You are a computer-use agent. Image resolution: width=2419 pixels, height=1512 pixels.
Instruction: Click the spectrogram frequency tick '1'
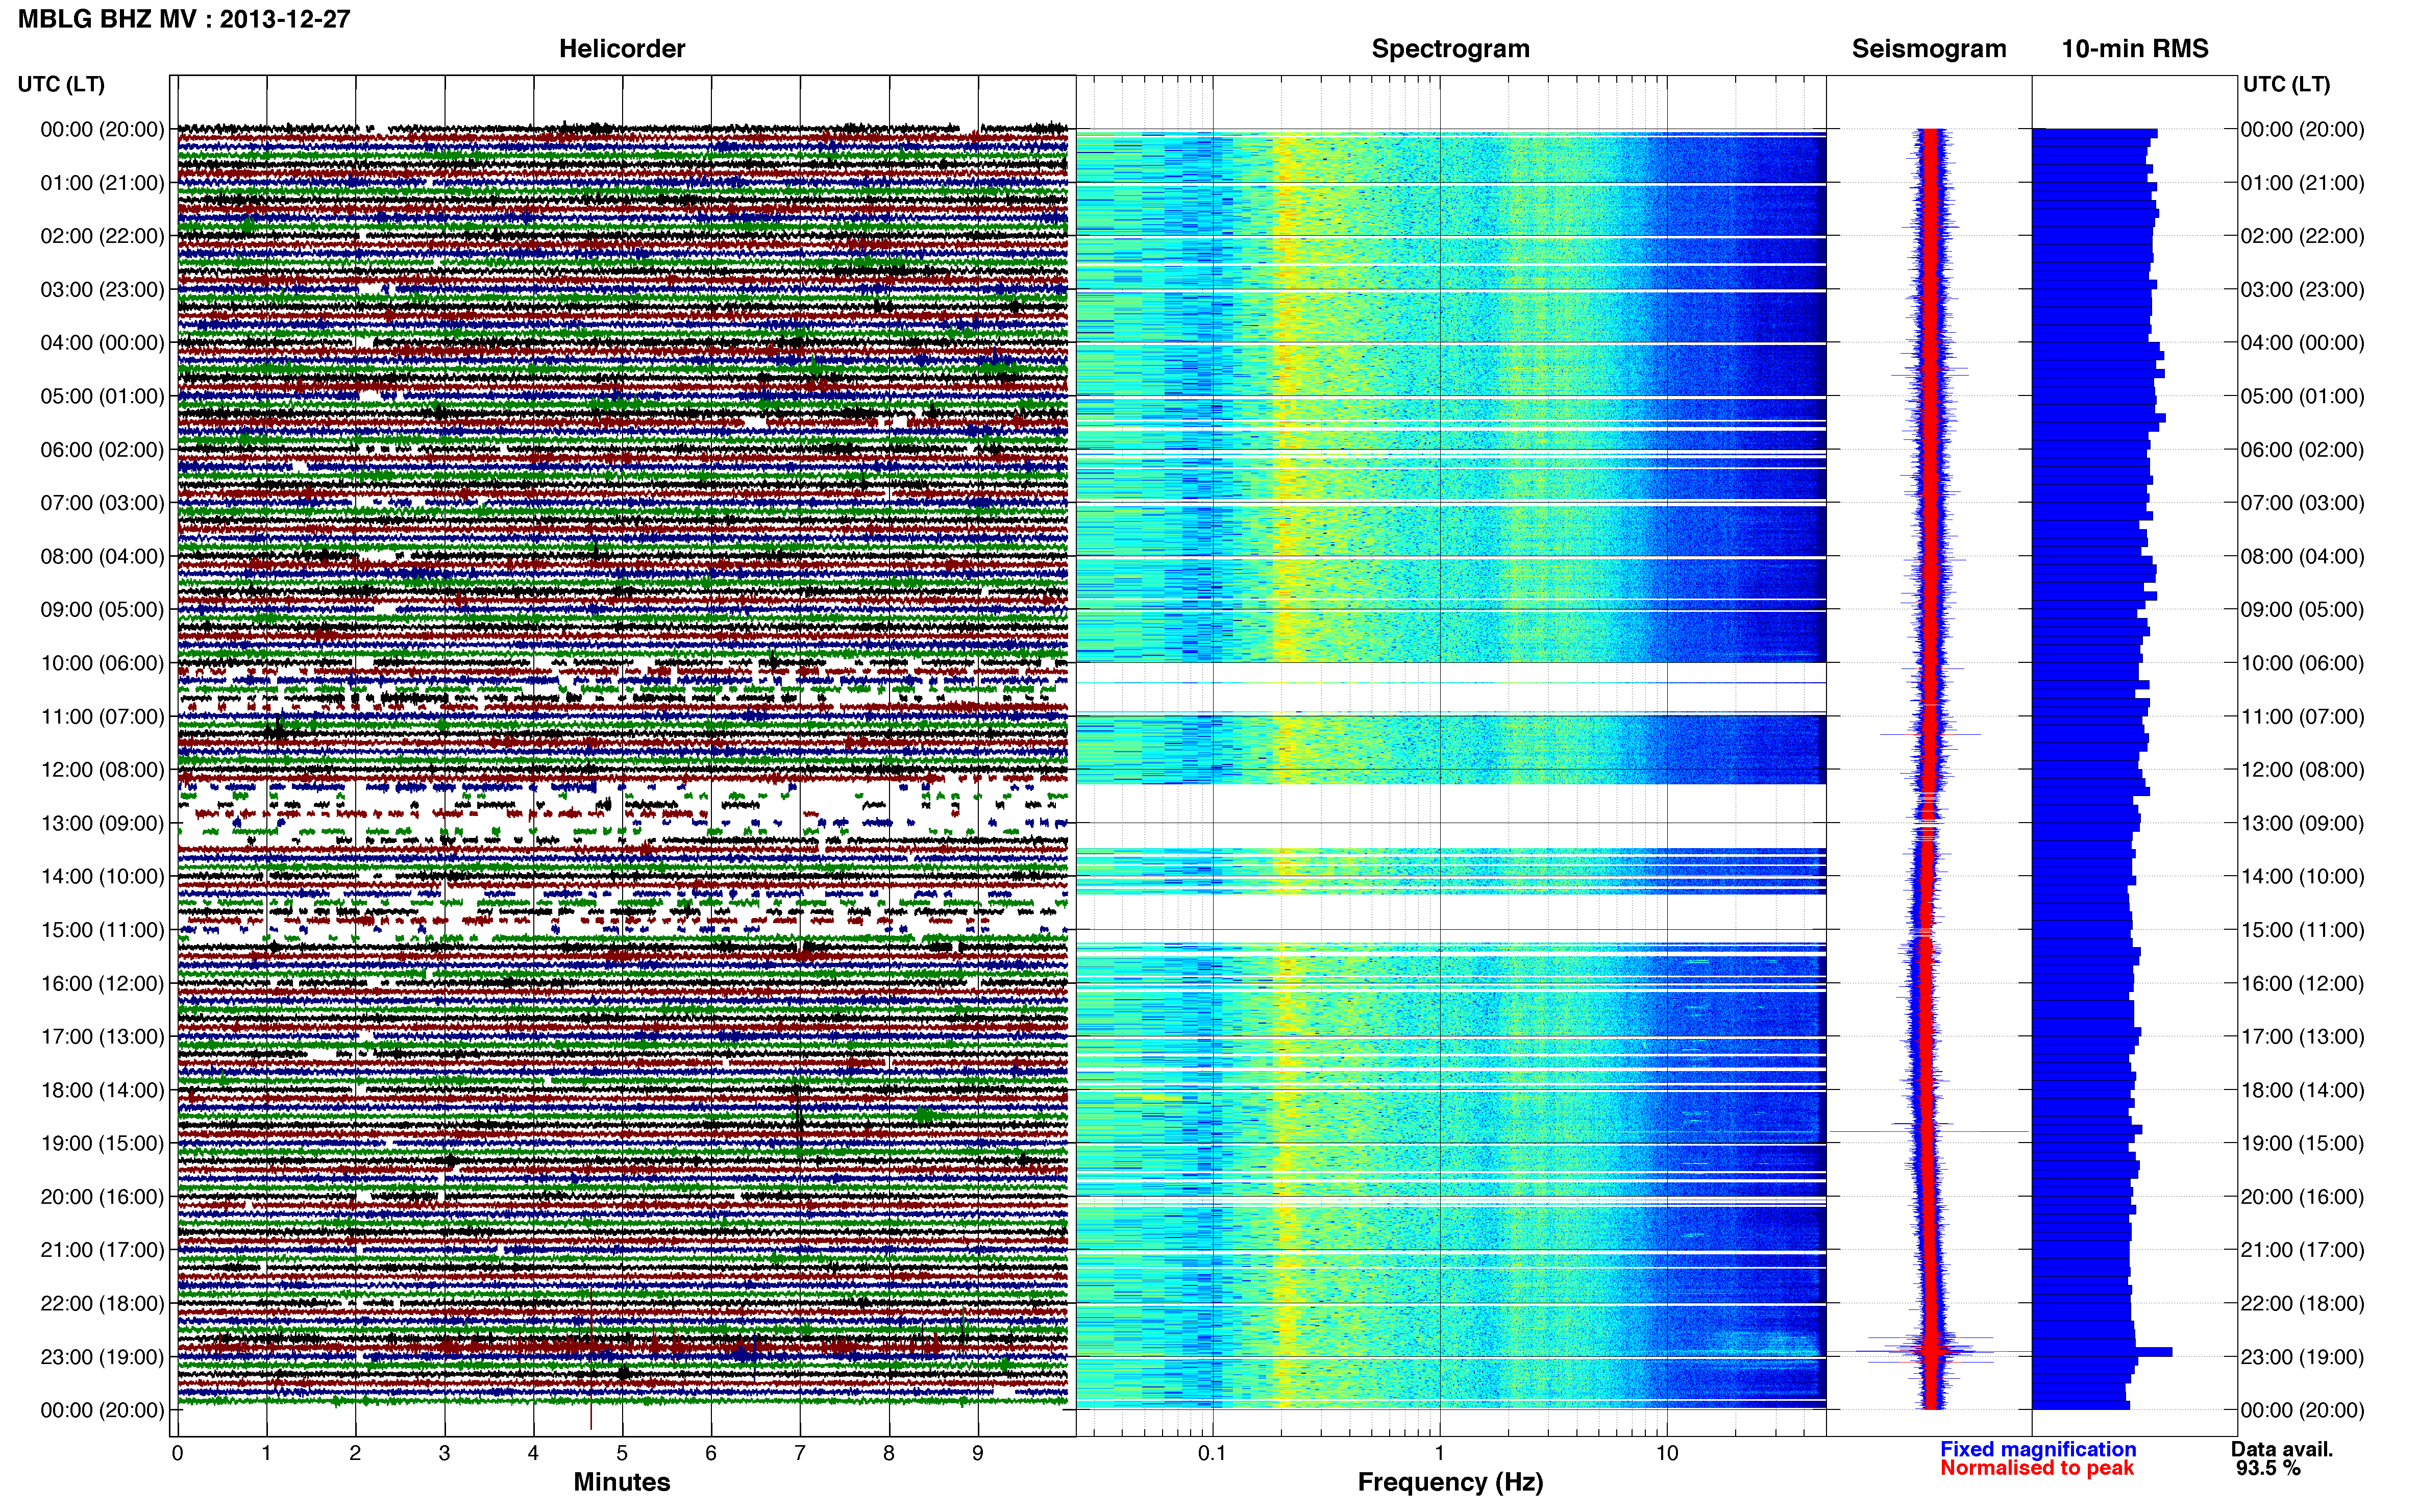click(1439, 1453)
